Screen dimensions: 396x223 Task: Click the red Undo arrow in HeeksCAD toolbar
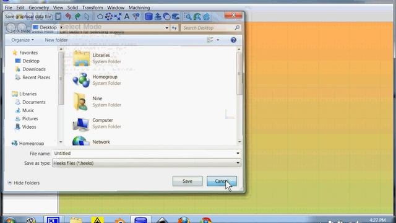68,17
